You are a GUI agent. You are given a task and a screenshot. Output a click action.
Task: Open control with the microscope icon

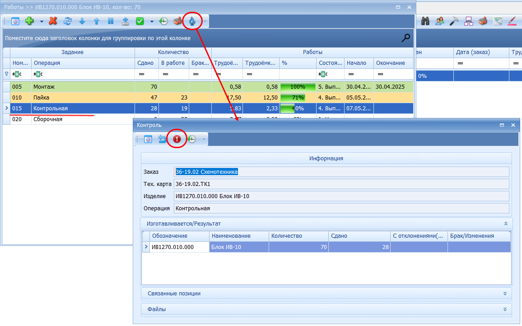click(x=192, y=21)
